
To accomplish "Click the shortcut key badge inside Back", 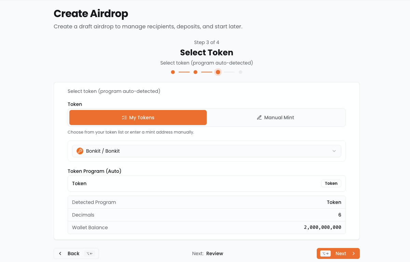I will click(x=90, y=253).
